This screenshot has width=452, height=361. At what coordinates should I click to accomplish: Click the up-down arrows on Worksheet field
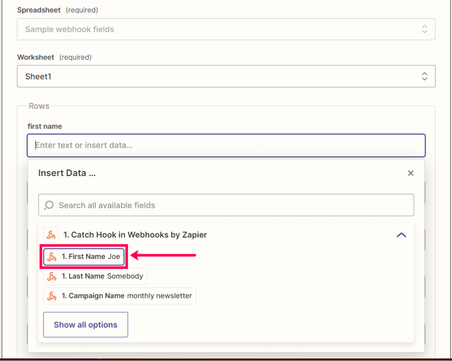click(424, 76)
